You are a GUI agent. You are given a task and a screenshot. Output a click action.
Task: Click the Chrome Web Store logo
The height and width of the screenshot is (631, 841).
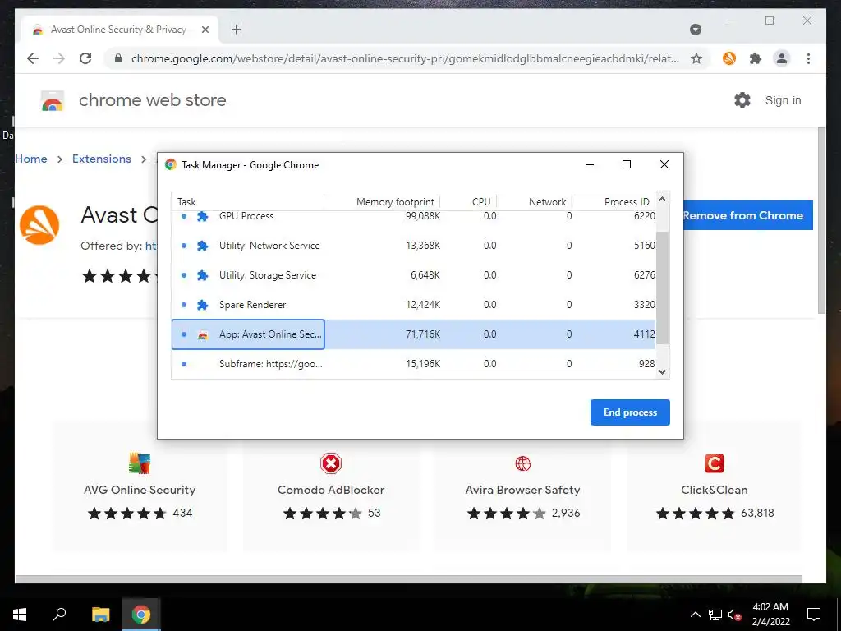(x=53, y=100)
